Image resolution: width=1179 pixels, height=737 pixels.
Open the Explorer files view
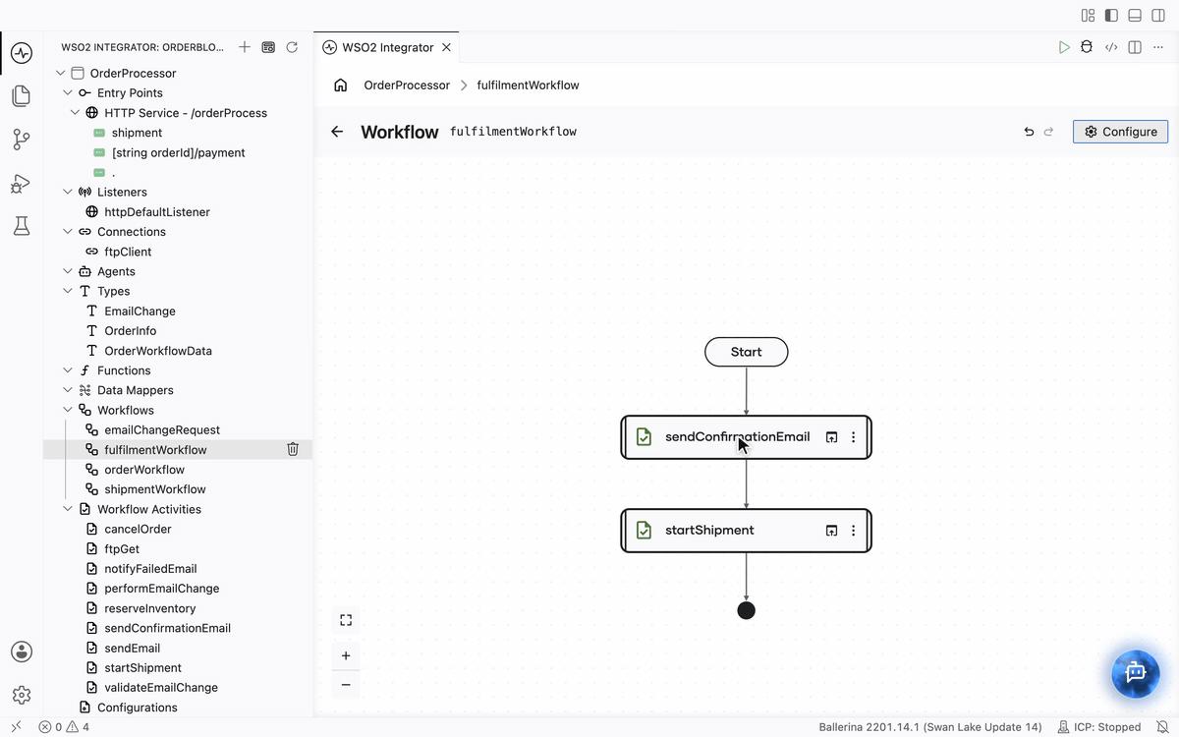[x=22, y=95]
